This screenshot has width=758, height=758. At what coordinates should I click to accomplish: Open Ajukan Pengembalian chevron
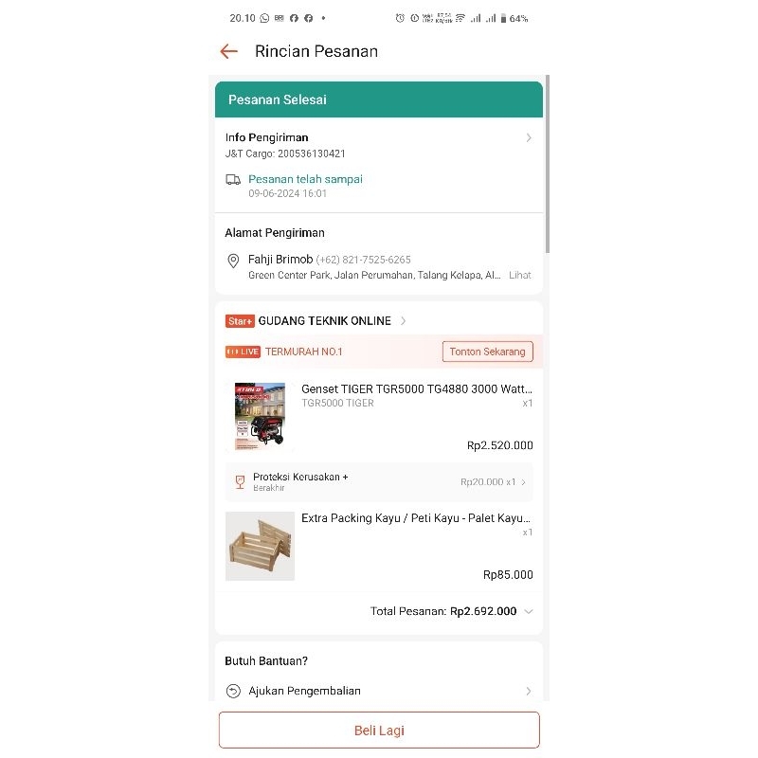point(529,691)
